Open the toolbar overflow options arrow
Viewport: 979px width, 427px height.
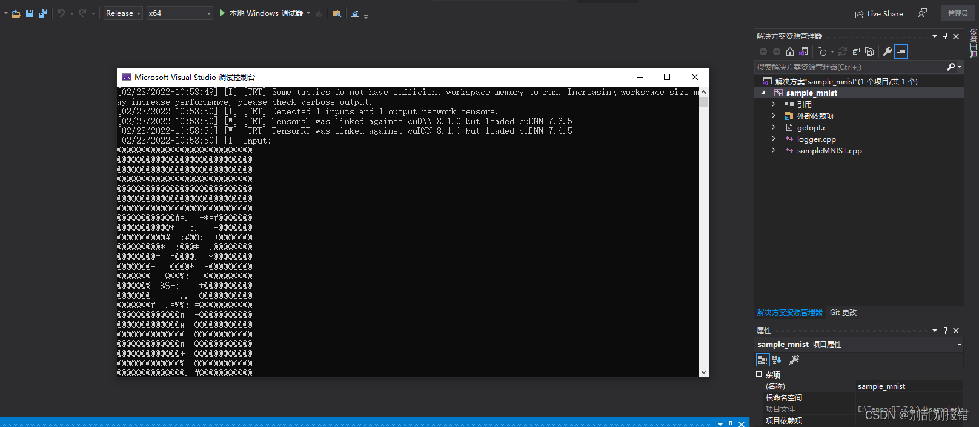366,16
